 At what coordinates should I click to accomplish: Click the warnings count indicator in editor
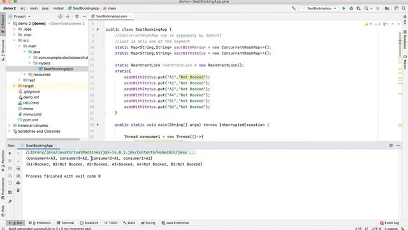(368, 24)
